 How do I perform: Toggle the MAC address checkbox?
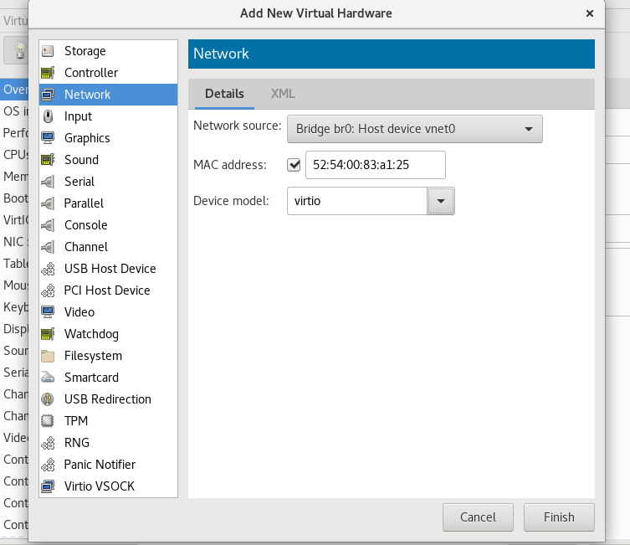click(294, 165)
